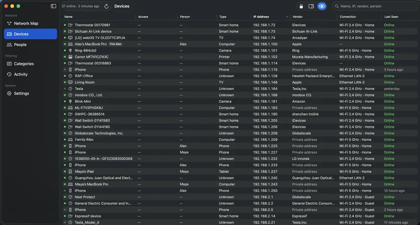Click the Thermostat 00170981 device icon
The height and width of the screenshot is (225, 420).
[x=71, y=25]
